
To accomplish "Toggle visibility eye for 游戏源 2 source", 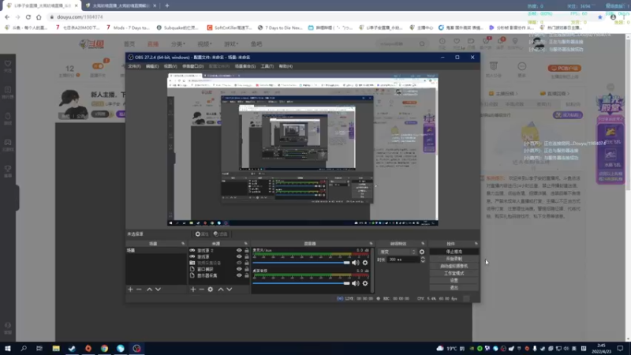I will point(239,250).
